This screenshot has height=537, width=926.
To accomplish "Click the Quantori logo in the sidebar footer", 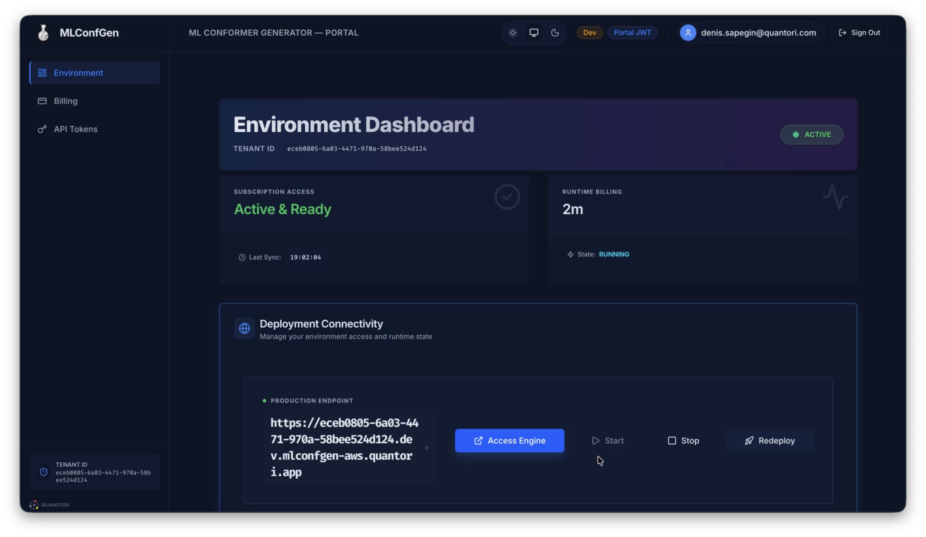I will [49, 505].
